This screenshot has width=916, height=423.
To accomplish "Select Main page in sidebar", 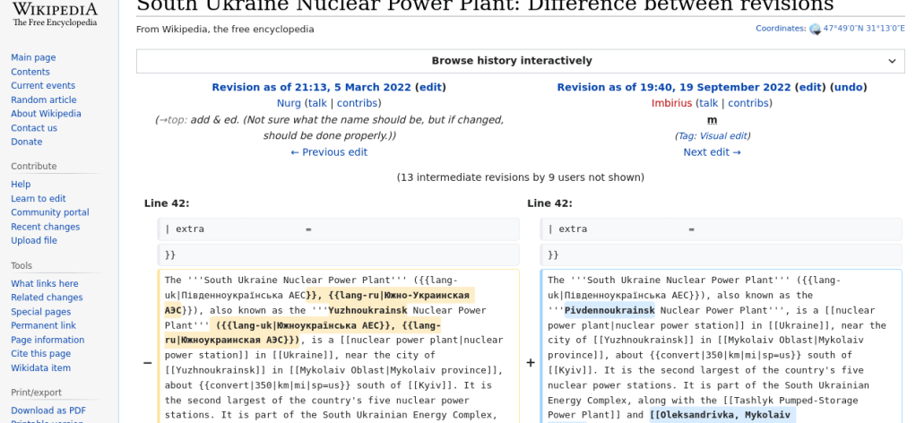I will 33,57.
